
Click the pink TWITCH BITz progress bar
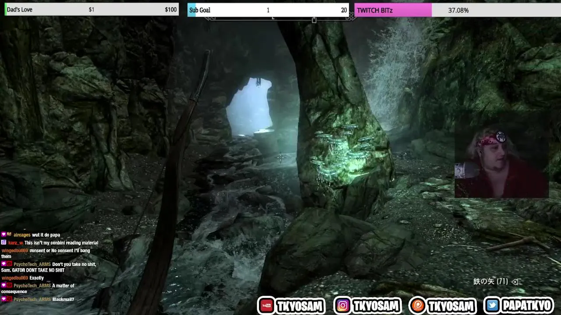pyautogui.click(x=393, y=10)
